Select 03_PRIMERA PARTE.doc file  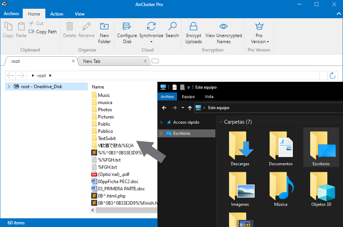point(118,189)
